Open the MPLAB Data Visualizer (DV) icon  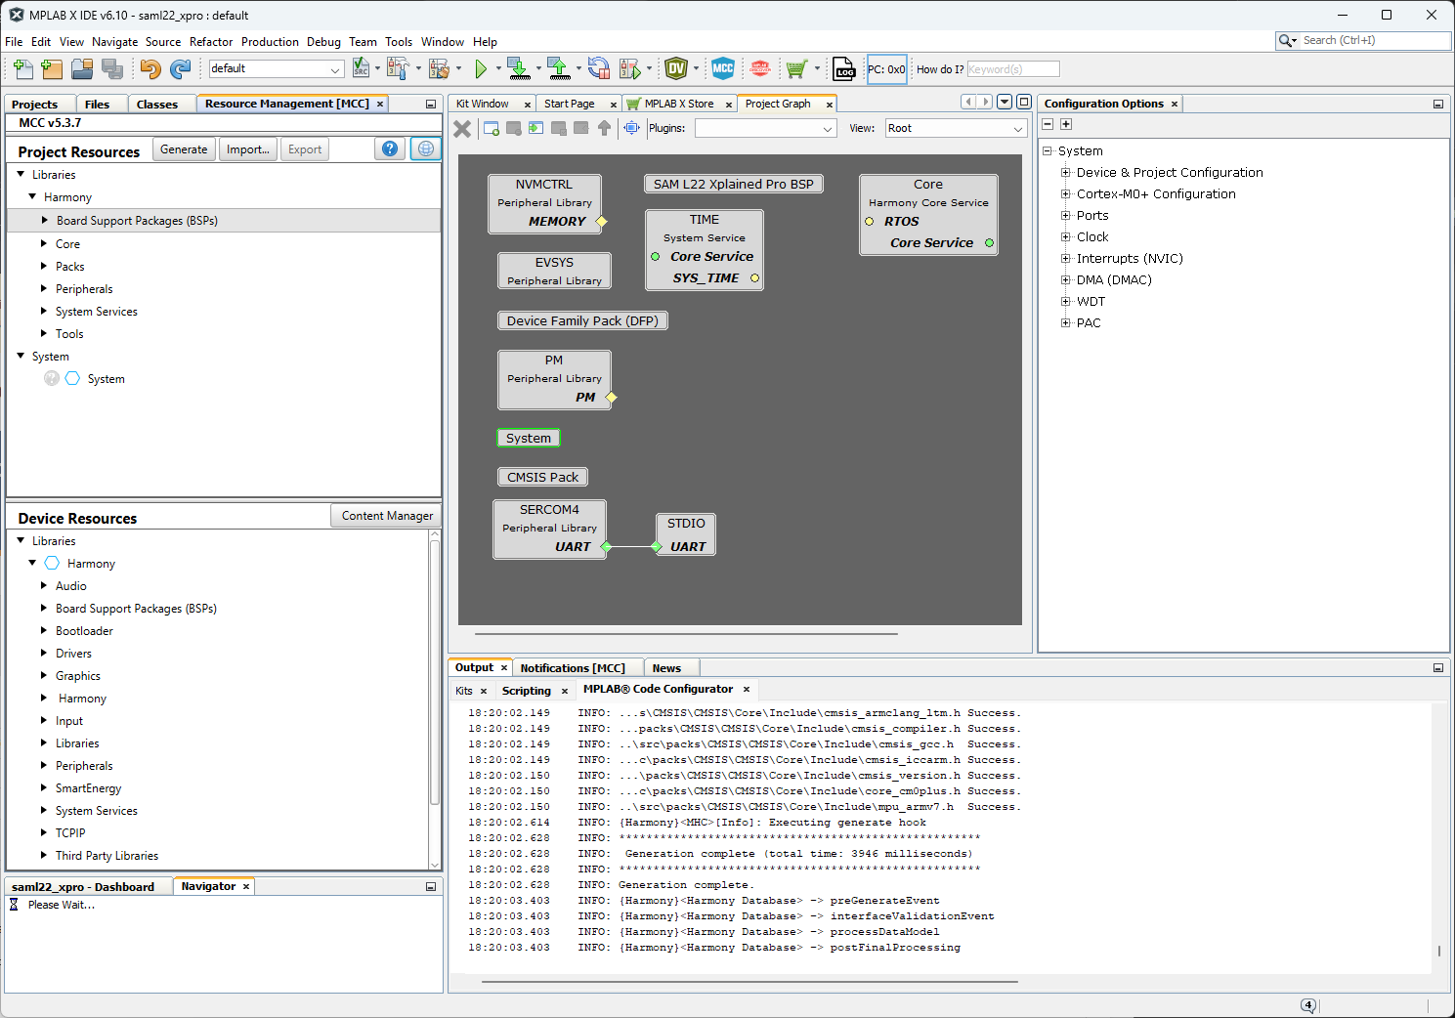tap(675, 68)
